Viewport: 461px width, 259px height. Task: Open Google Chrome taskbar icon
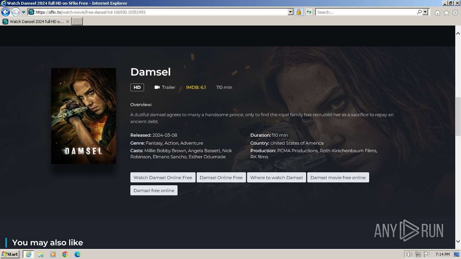pos(65,254)
